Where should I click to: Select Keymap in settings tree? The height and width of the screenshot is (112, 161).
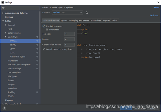[9, 17]
